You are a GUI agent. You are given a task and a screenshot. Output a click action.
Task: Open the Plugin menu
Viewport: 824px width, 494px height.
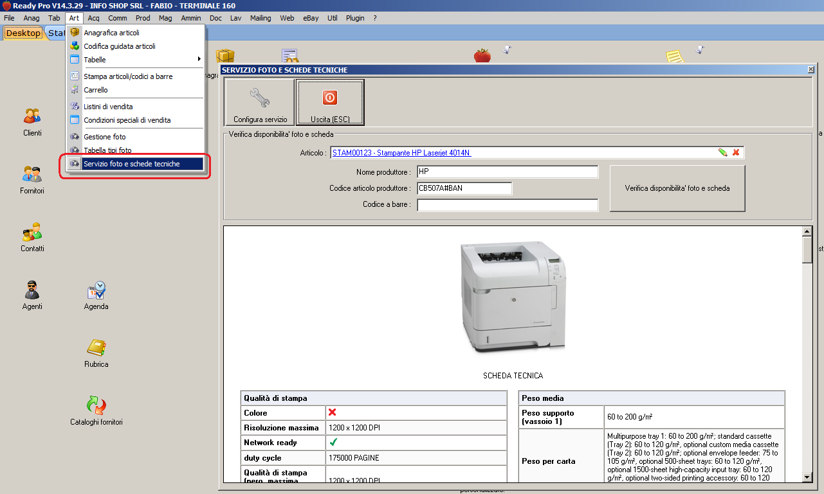coord(355,18)
